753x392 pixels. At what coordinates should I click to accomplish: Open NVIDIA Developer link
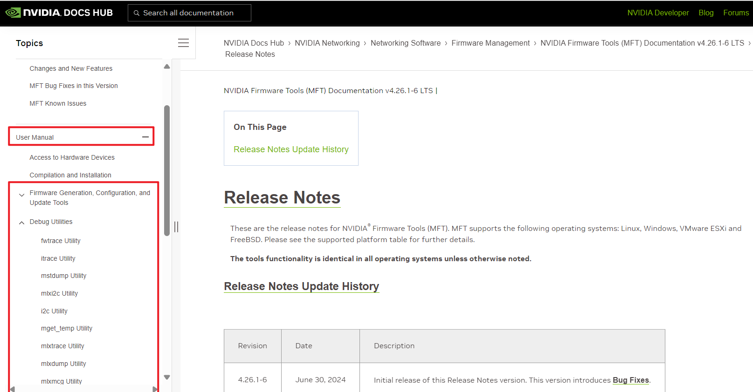point(658,13)
